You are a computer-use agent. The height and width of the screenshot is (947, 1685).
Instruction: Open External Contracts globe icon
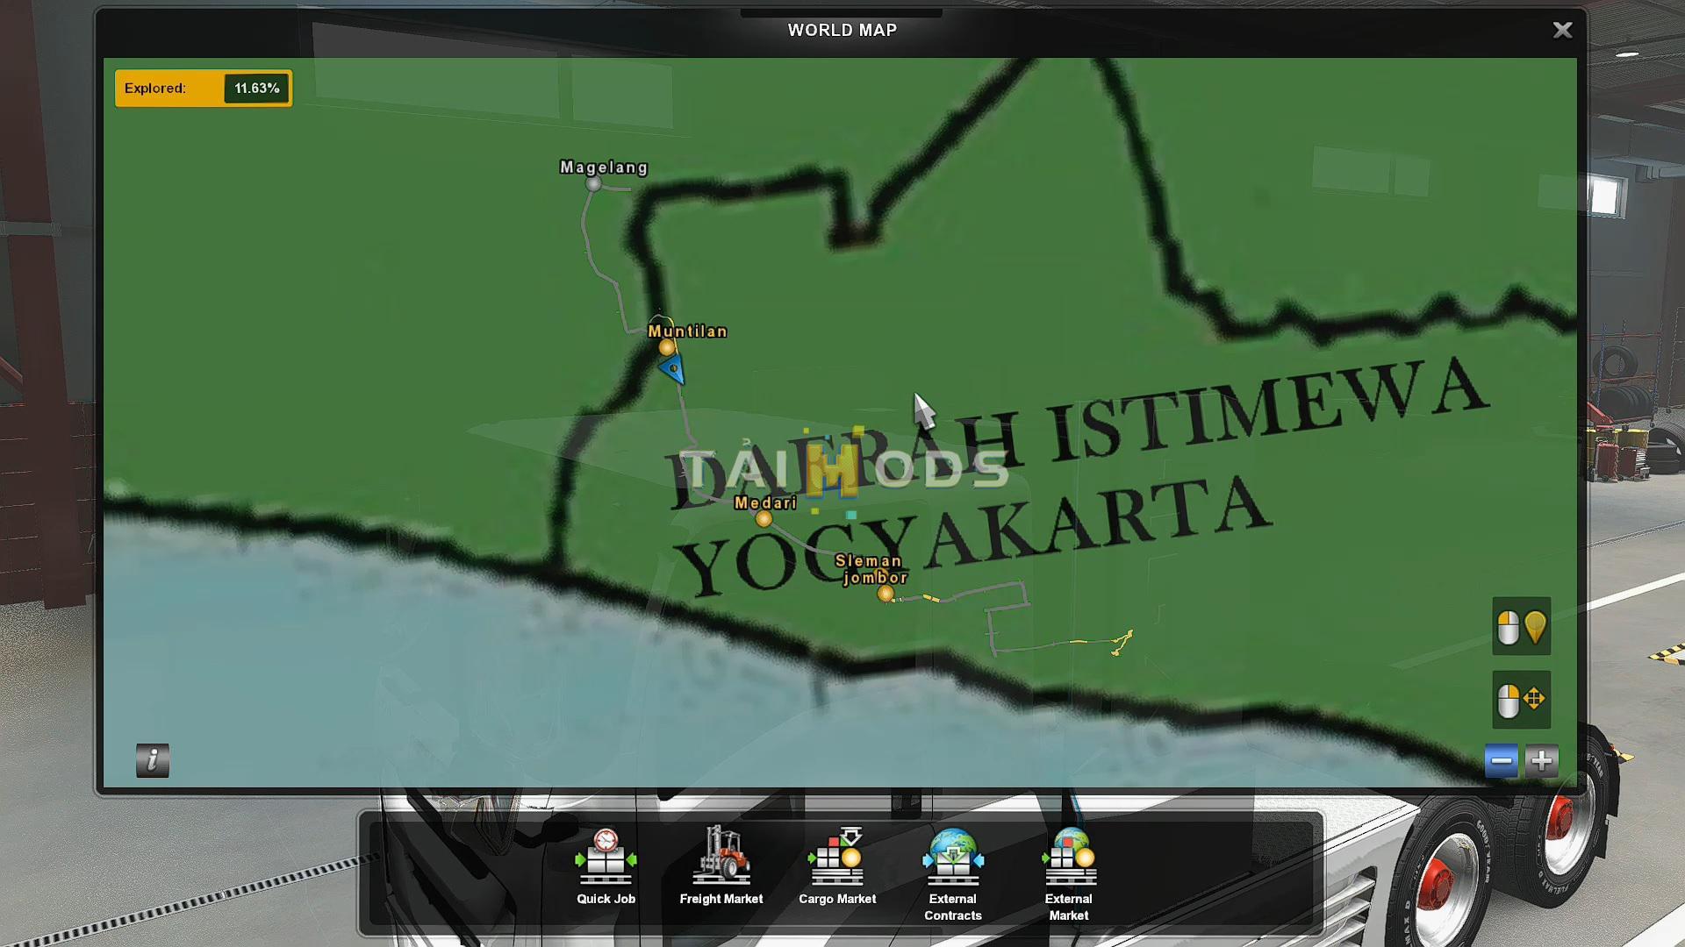(x=953, y=856)
